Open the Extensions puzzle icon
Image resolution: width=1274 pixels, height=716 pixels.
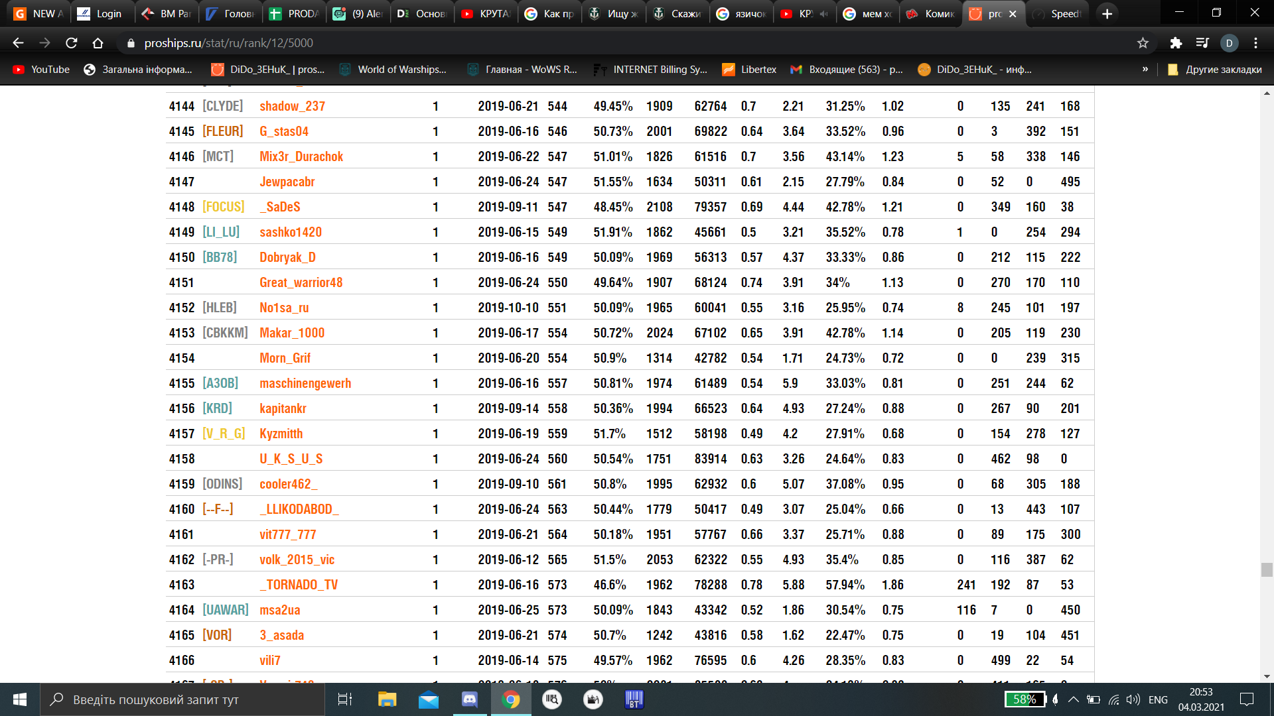[x=1176, y=43]
